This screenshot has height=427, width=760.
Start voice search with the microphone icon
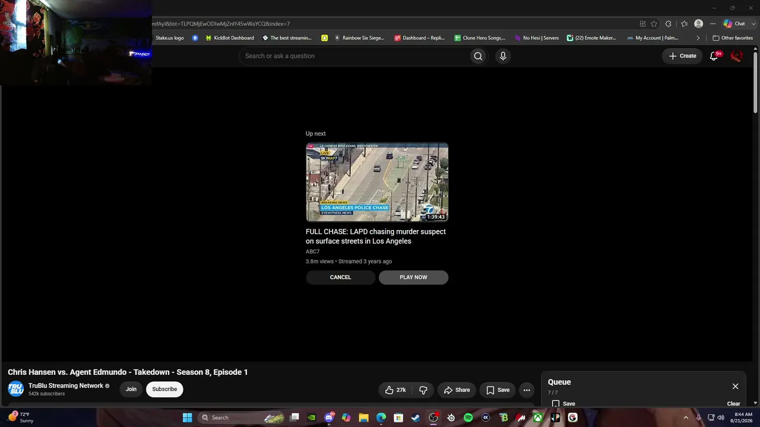pyautogui.click(x=503, y=56)
